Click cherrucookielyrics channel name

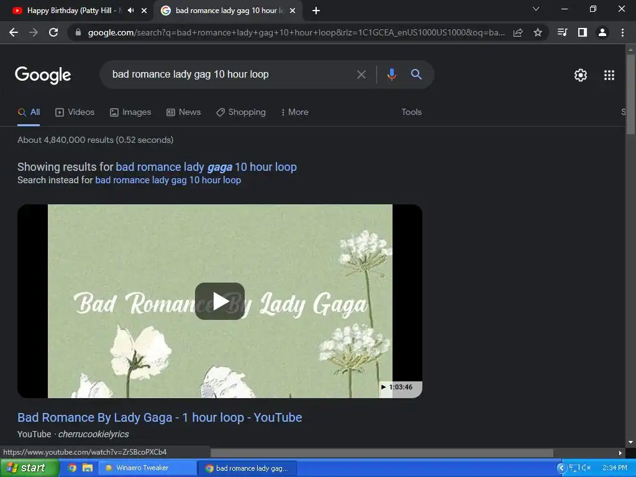point(93,434)
